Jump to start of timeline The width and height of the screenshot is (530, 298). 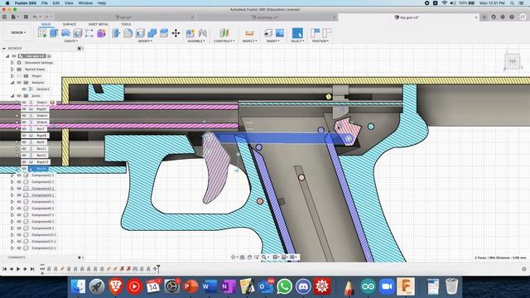point(4,269)
